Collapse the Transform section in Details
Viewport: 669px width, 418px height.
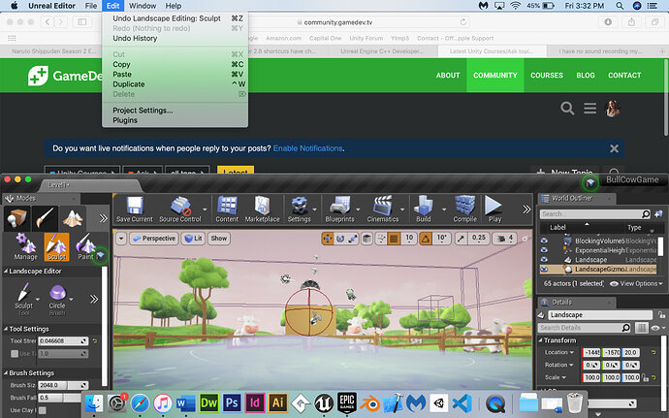541,340
